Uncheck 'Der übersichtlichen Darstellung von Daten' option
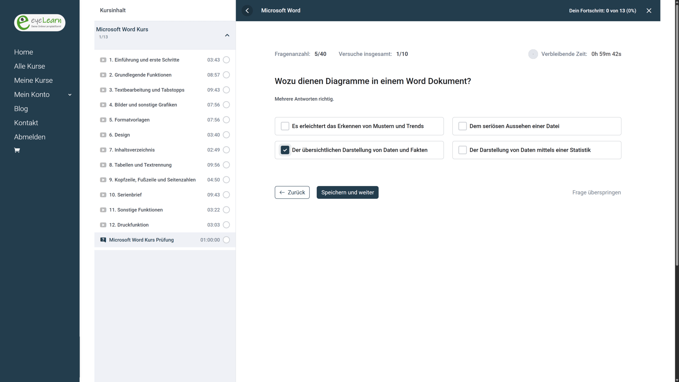This screenshot has height=382, width=679. click(285, 150)
